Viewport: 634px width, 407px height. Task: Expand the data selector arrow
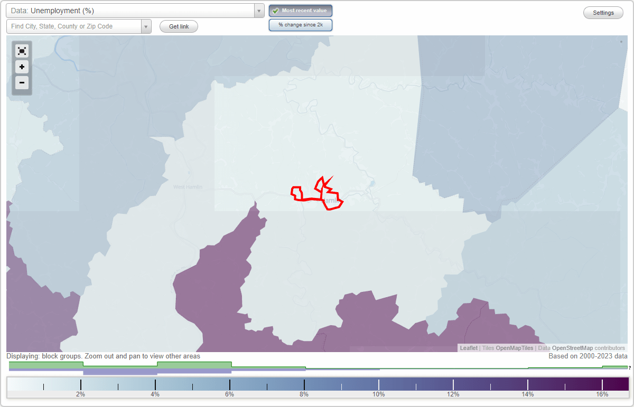[259, 11]
